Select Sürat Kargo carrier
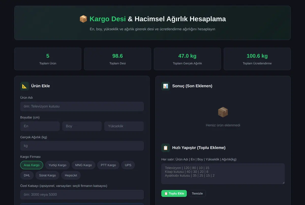 pos(48,175)
